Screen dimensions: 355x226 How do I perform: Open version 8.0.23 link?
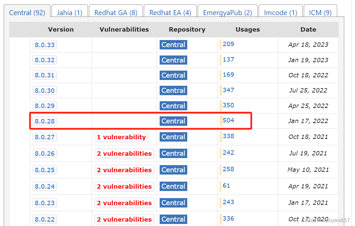pos(44,203)
